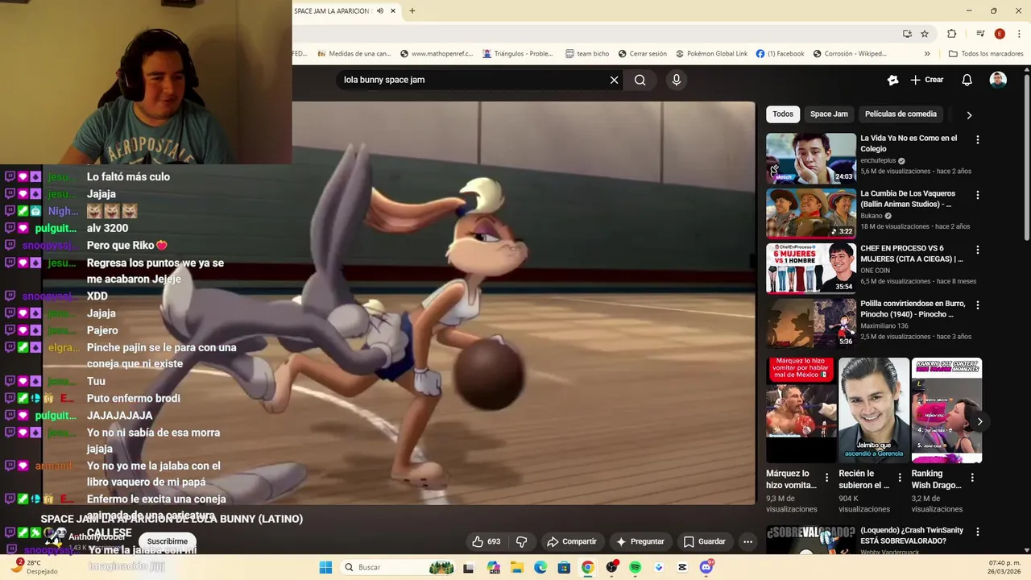This screenshot has width=1031, height=580.
Task: Open Spotify from the taskbar
Action: click(x=635, y=567)
